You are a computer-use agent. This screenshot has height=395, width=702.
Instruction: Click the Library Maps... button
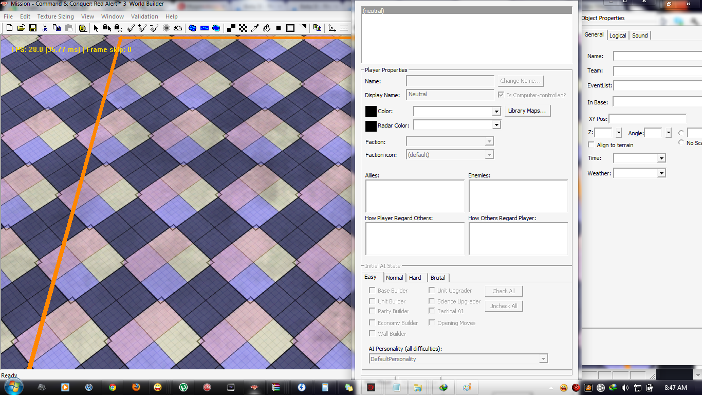527,111
